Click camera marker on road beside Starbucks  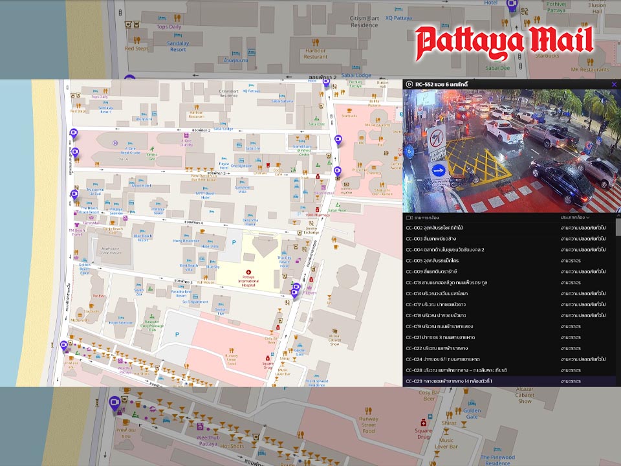pos(337,140)
